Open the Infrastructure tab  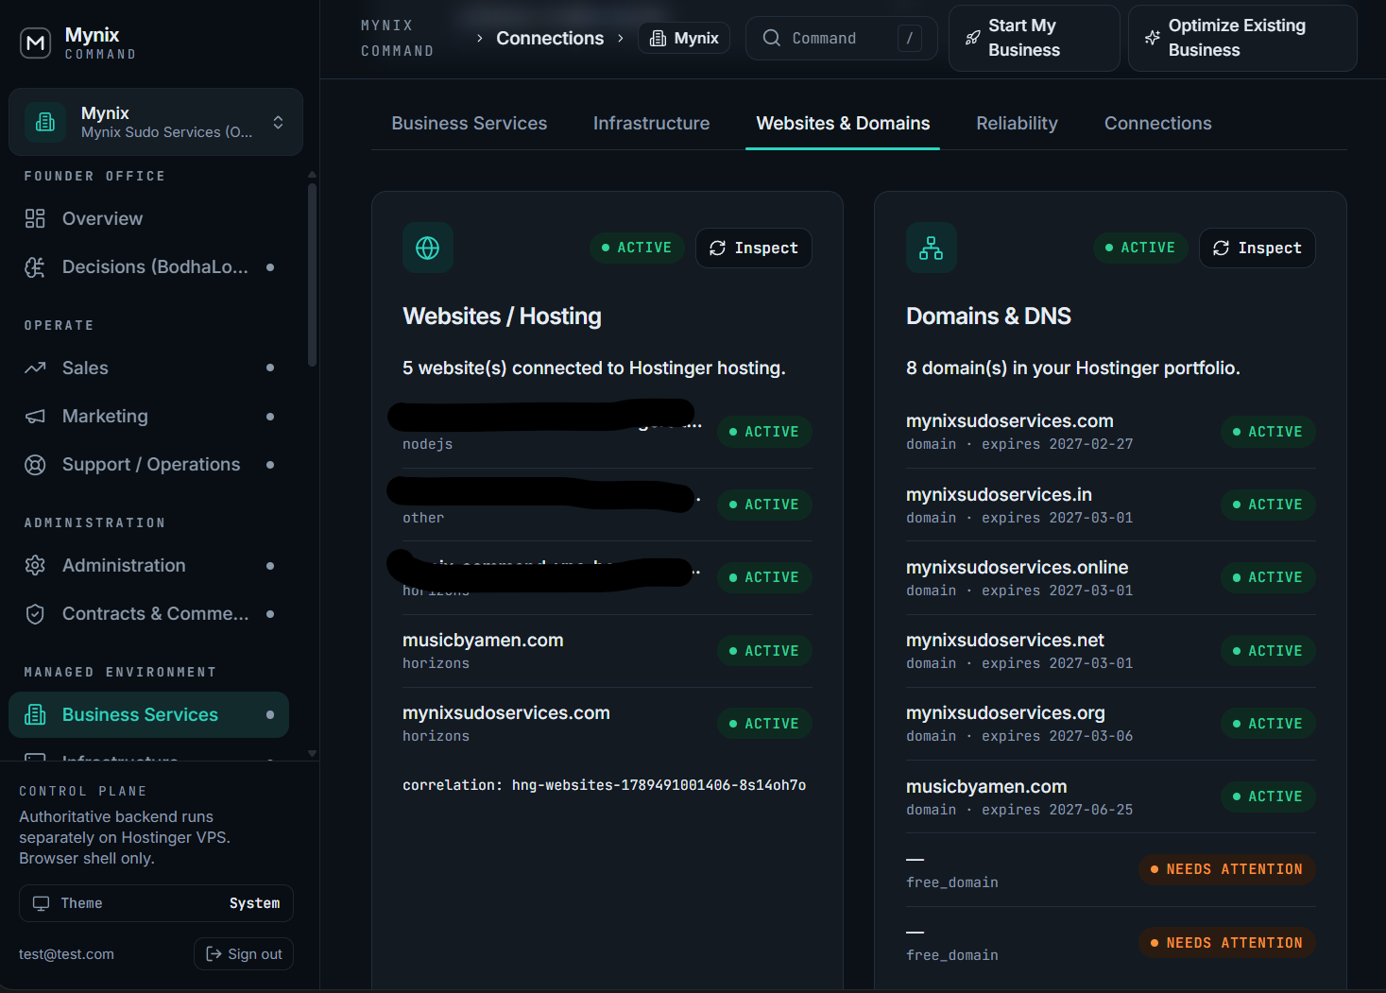(651, 123)
